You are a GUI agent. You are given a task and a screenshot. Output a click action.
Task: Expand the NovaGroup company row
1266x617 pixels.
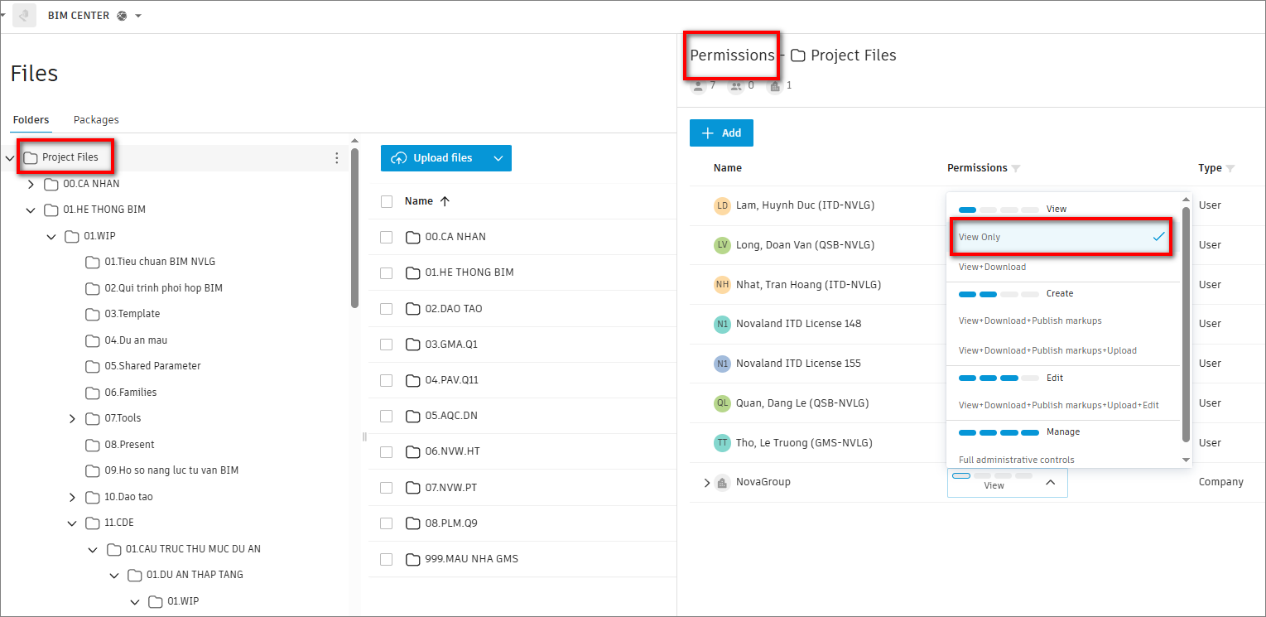706,483
